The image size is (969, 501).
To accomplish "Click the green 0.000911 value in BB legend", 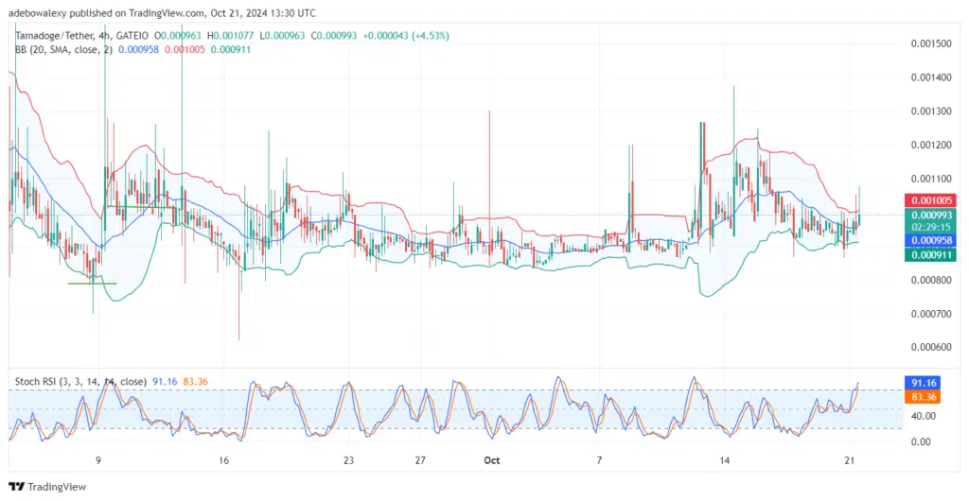I will click(231, 49).
